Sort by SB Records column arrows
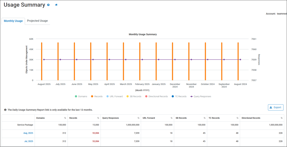The width and height of the screenshot is (287, 147). 205,118
